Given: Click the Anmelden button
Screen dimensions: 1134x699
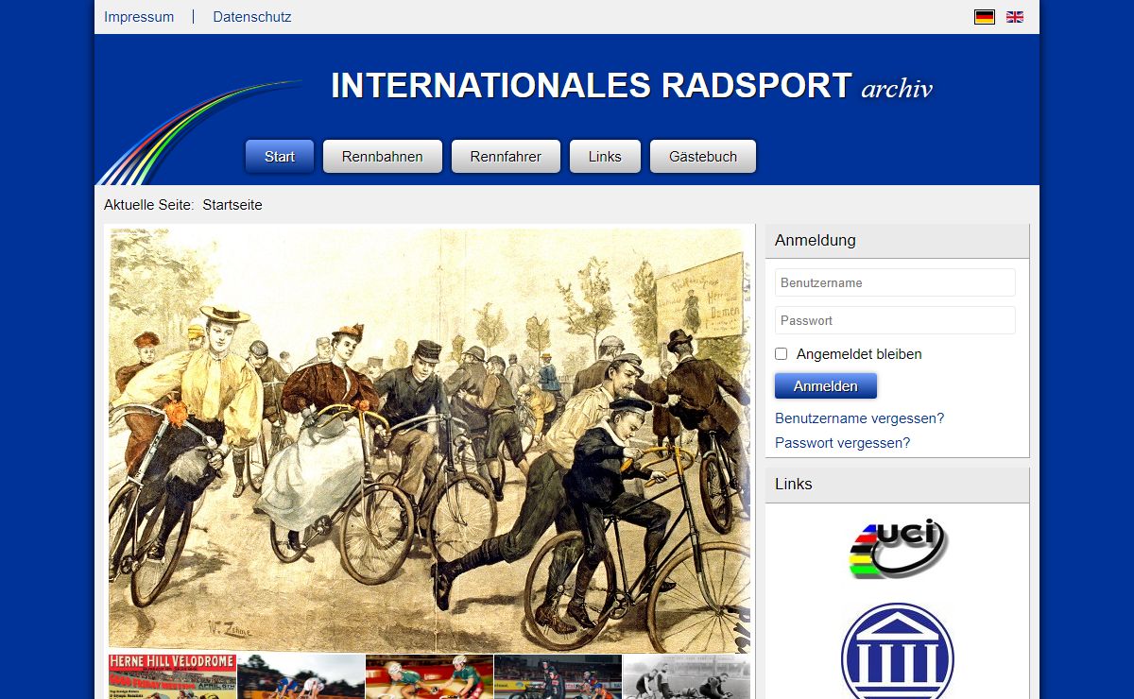Looking at the screenshot, I should click(826, 386).
